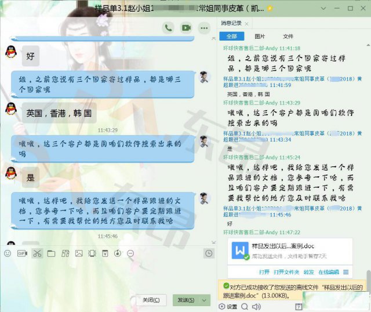Click the 英国，香港，韩国 chat bubble

59,114
